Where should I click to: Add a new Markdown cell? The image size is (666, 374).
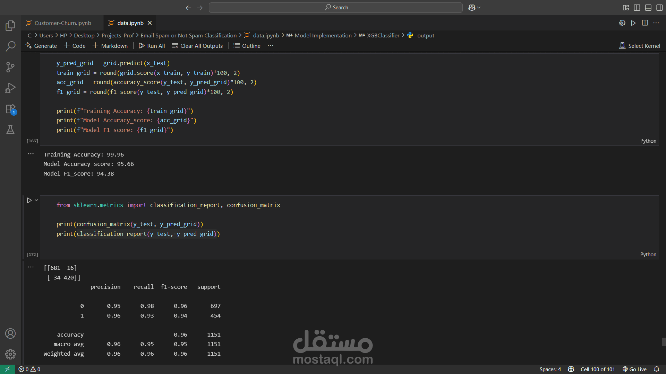point(110,46)
